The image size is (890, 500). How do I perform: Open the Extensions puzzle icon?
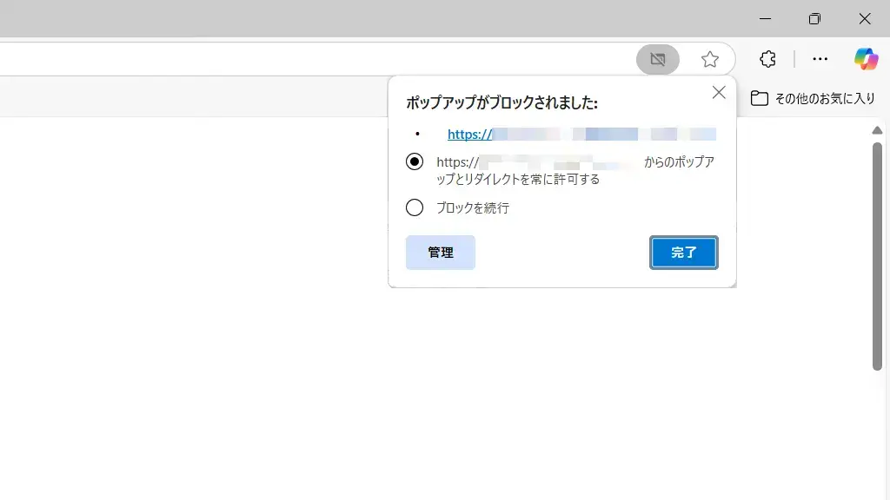pos(767,59)
